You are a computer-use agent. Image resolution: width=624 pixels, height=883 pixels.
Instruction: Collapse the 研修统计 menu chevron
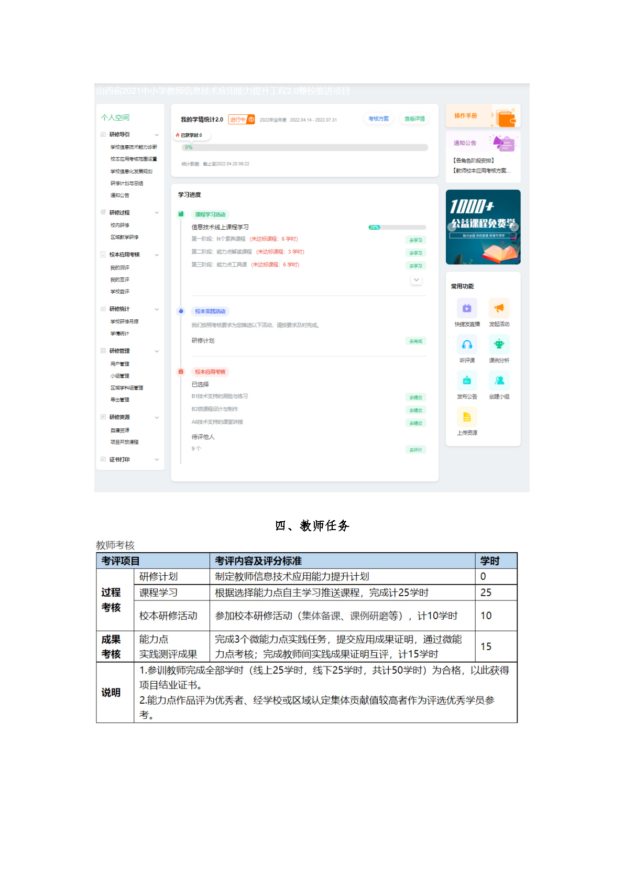157,309
